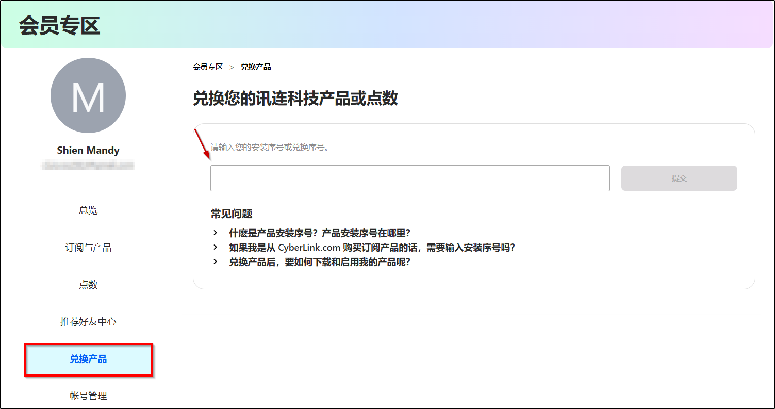The width and height of the screenshot is (775, 409).
Task: Open the 点数 sidebar page
Action: (x=88, y=285)
